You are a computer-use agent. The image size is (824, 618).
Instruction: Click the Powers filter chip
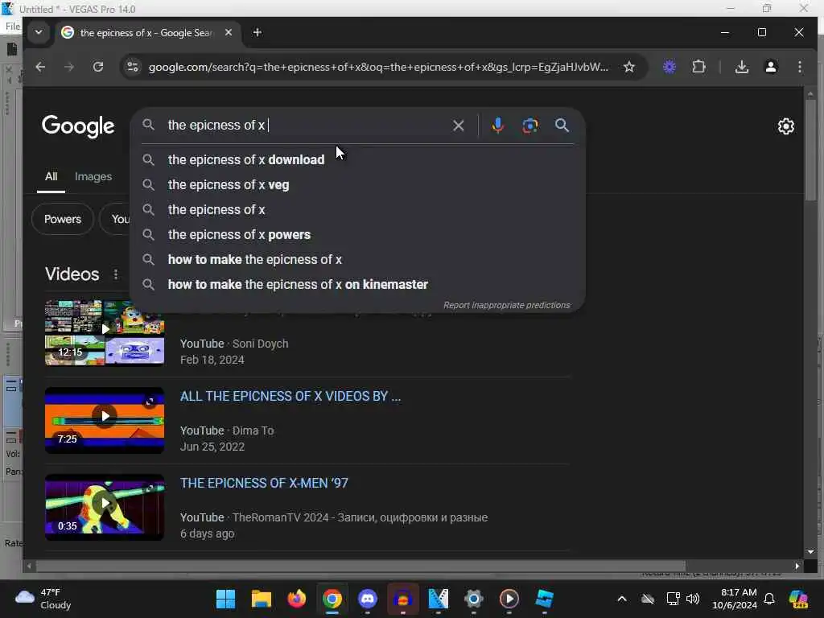pos(63,219)
